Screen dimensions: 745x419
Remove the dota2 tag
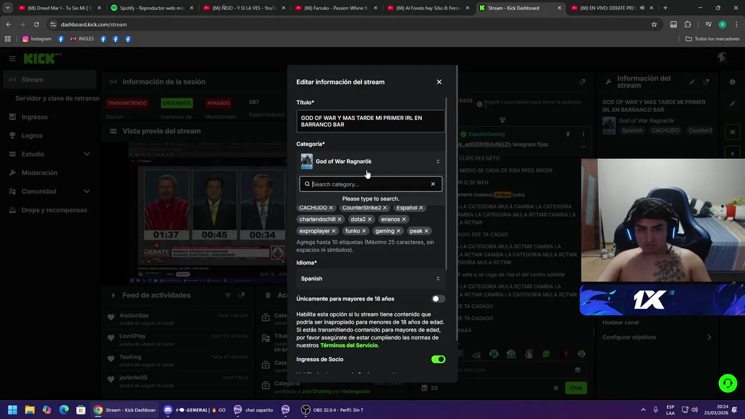[370, 219]
